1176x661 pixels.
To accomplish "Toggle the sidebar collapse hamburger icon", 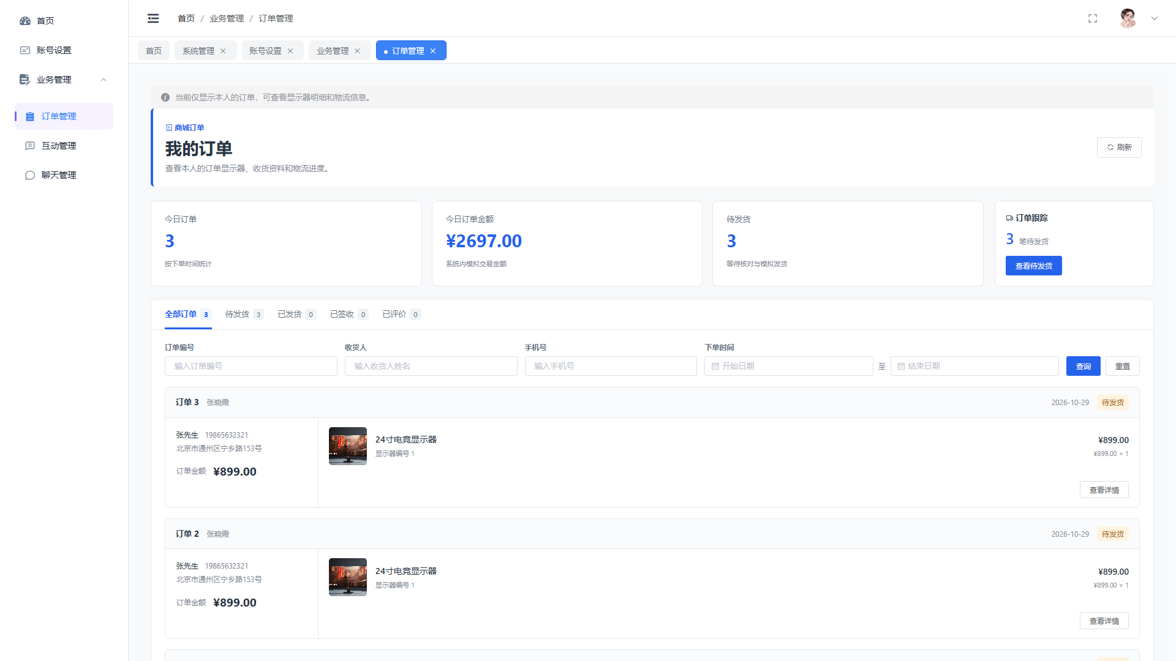I will coord(153,18).
